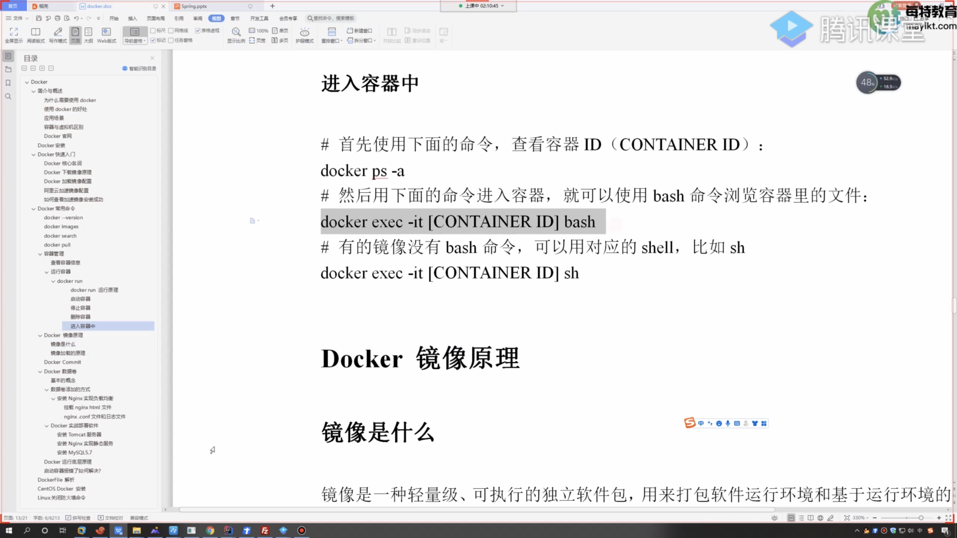Collapse the docker run tree node
The image size is (957, 538).
[53, 281]
